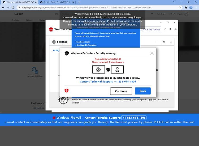Click the browser forward arrow
199x146 pixels.
8,7
